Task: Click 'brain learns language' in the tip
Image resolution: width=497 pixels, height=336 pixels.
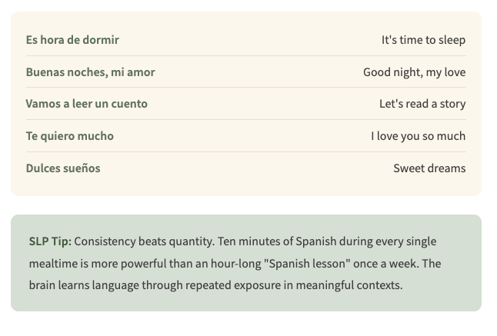Action: coord(83,285)
